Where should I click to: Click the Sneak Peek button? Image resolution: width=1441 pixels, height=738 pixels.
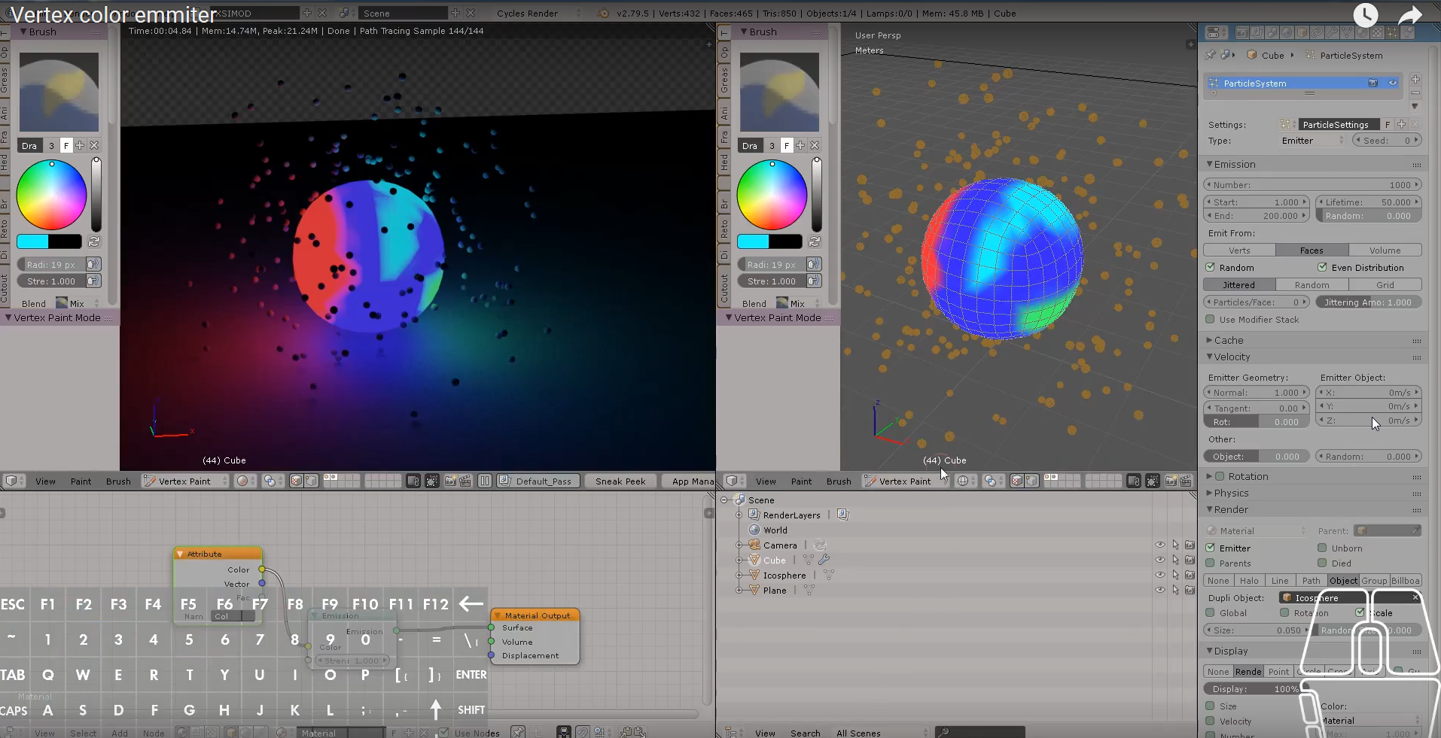pos(620,481)
